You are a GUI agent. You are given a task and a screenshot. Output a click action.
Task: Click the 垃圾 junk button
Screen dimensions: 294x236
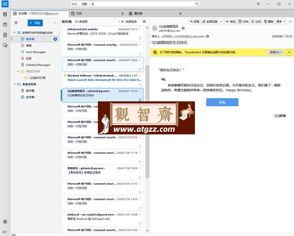[x=256, y=22]
